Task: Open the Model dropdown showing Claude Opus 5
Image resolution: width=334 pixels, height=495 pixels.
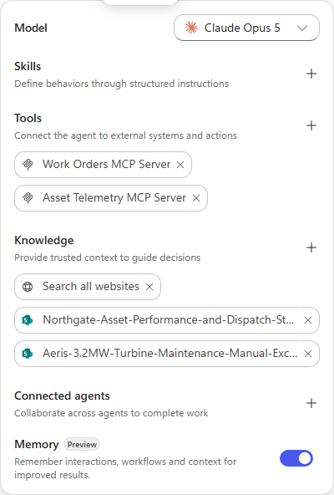Action: pyautogui.click(x=246, y=28)
